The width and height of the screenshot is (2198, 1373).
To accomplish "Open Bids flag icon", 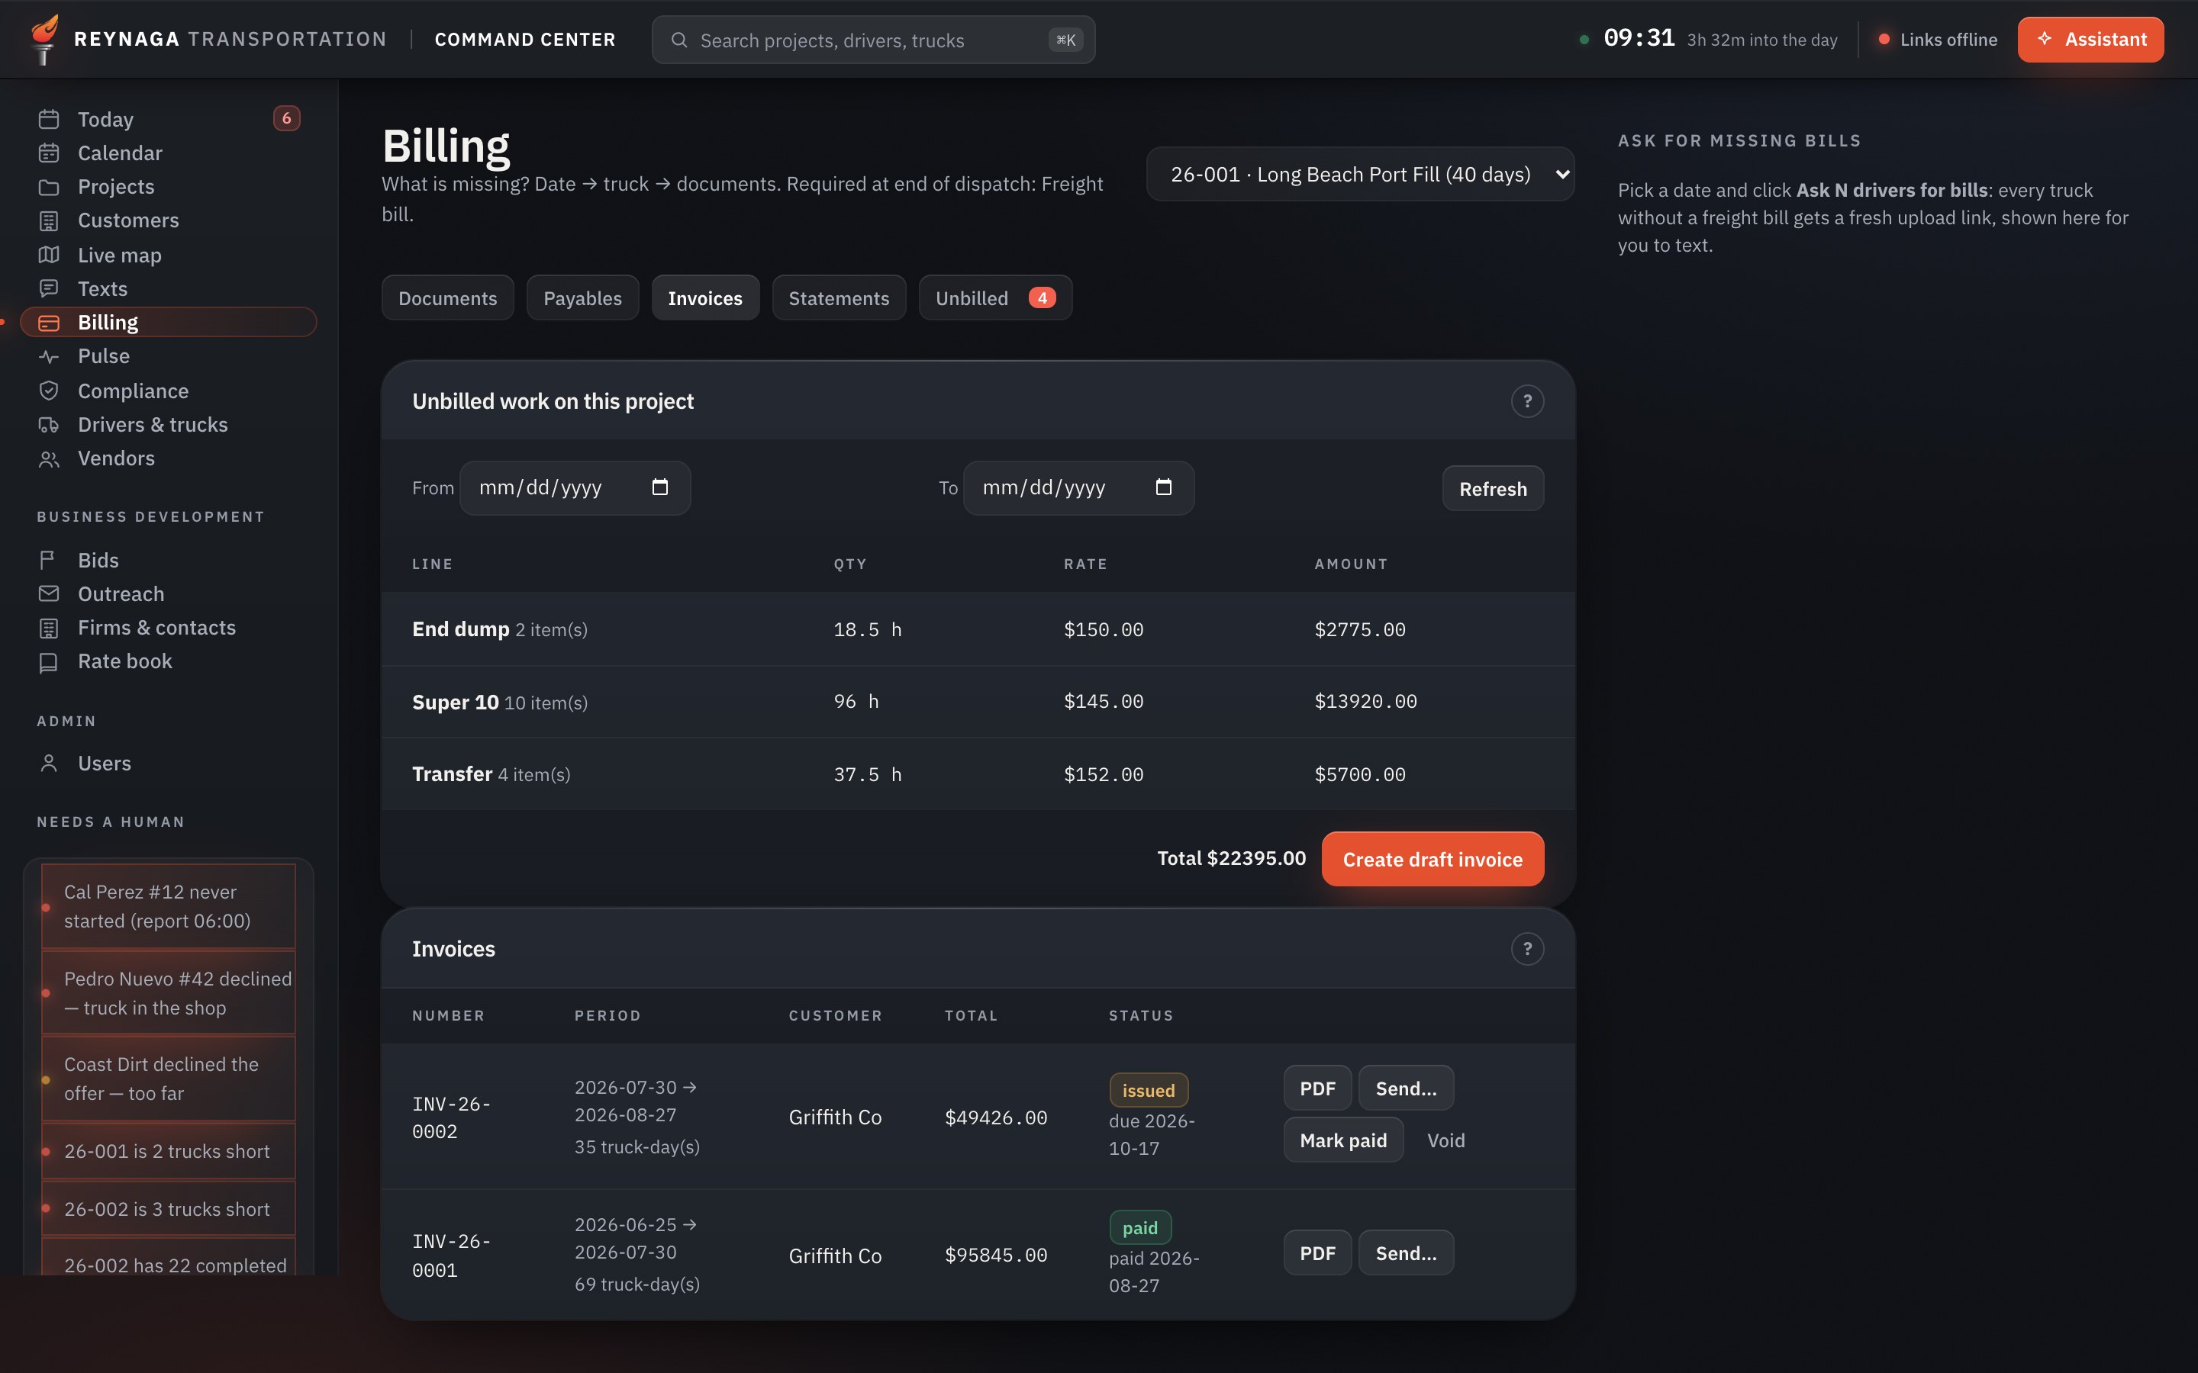I will pos(49,561).
